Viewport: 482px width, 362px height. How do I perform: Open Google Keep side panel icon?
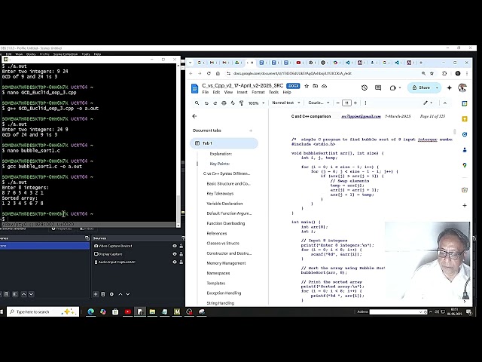(x=465, y=119)
